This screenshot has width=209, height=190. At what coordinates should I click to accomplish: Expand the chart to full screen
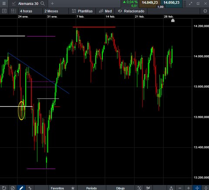[191, 3]
